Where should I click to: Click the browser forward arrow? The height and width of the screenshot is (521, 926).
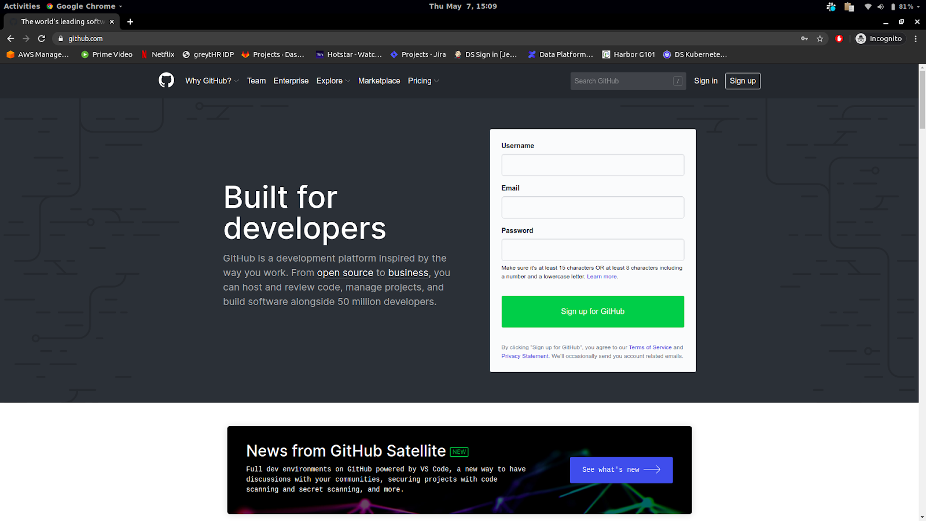click(x=26, y=38)
